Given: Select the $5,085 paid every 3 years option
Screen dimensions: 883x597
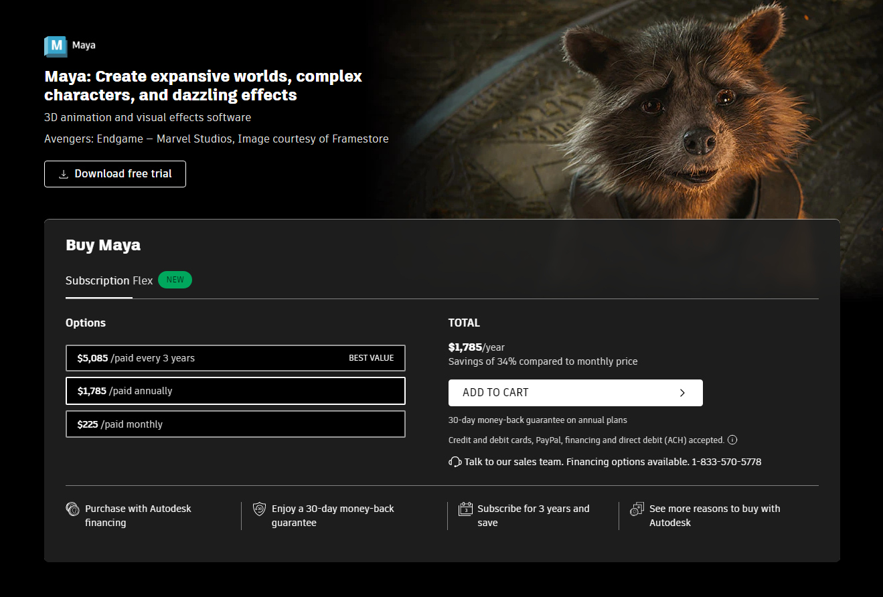Looking at the screenshot, I should 235,358.
